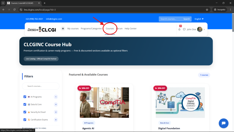Open the Agentic AI course title
The height and width of the screenshot is (132, 234).
[x=88, y=128]
